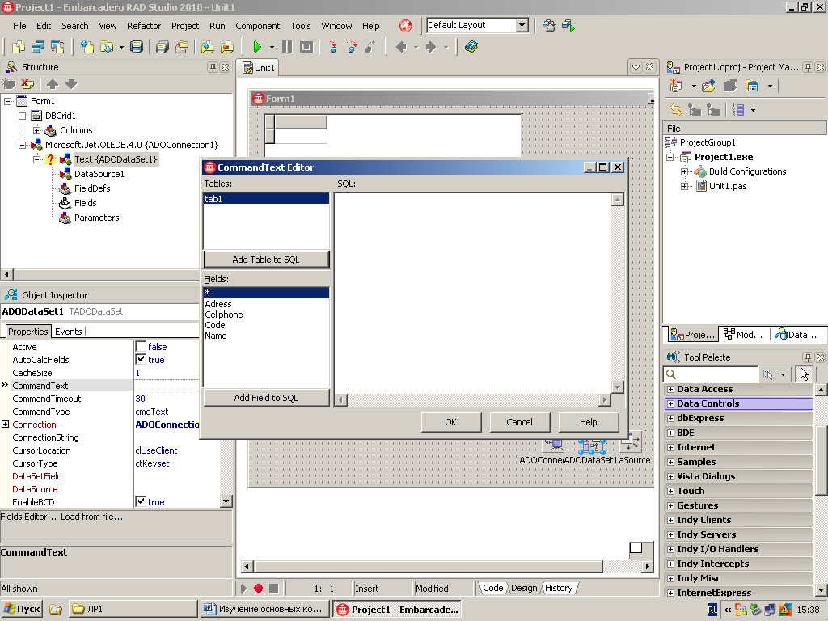Viewport: 828px width, 621px height.
Task: Click the Delete item icon in Structure panel
Action: pos(27,84)
